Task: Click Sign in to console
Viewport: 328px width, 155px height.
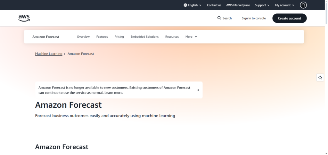Action: point(254,18)
